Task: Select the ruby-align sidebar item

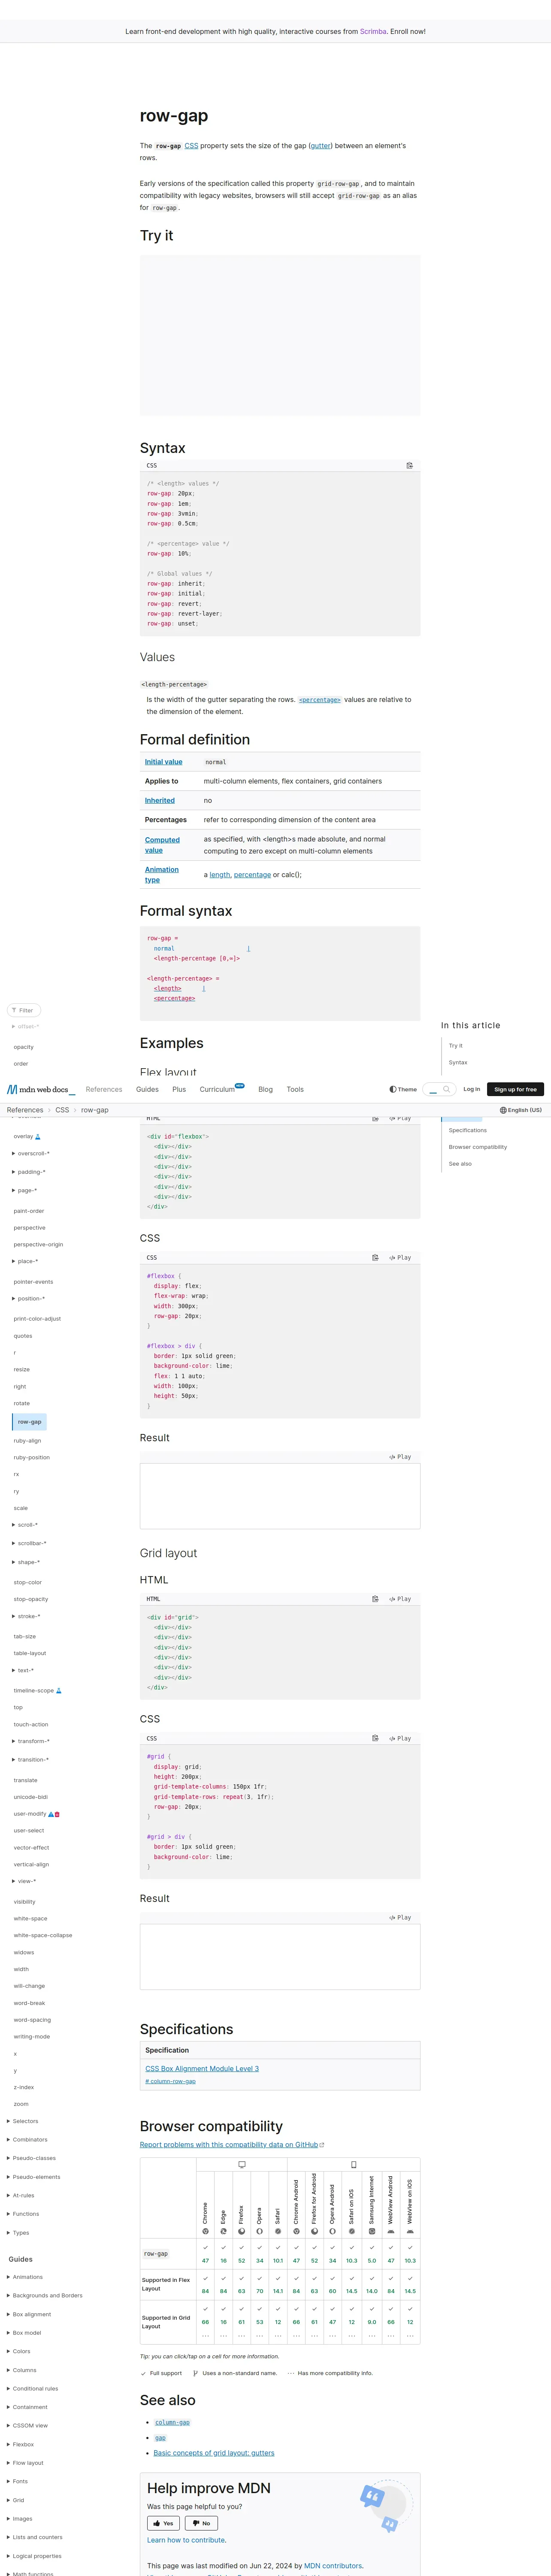Action: 27,1440
